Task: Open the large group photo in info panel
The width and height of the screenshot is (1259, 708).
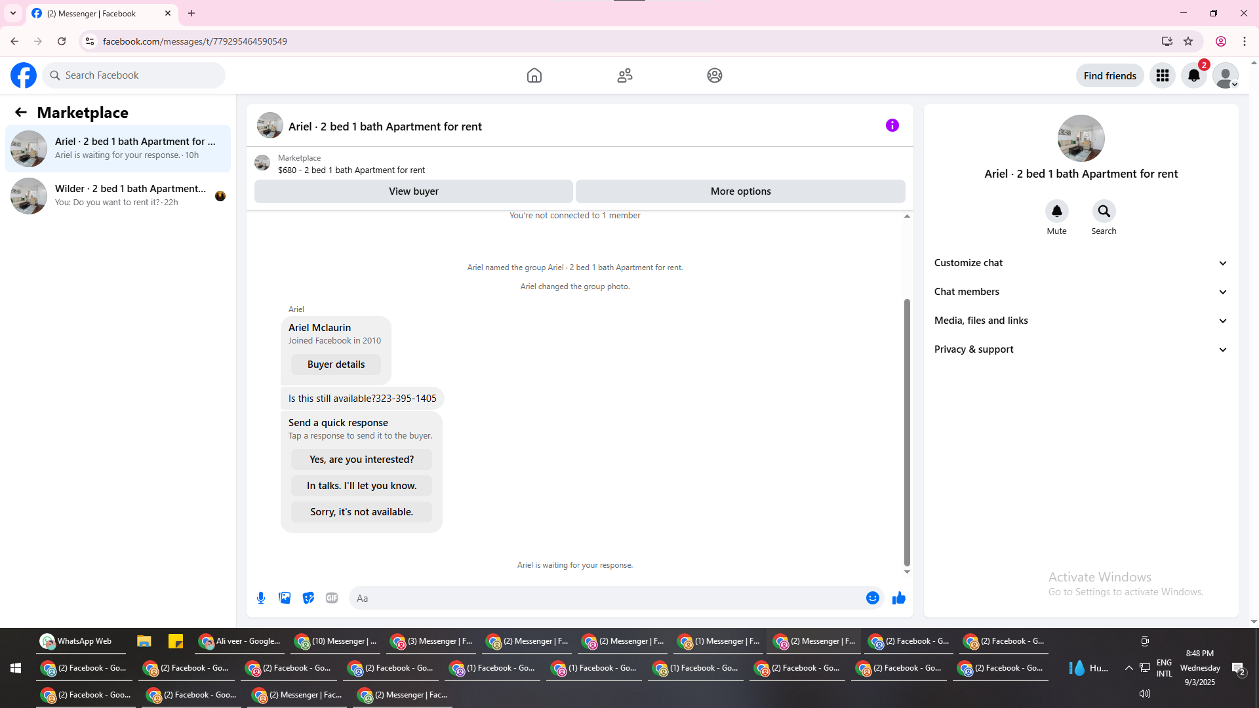Action: click(1081, 138)
